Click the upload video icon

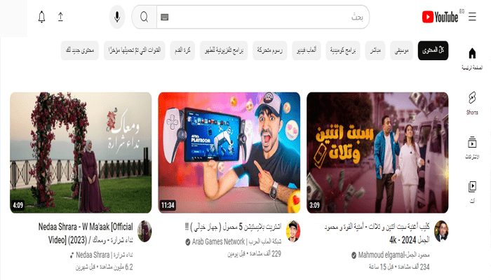[60, 17]
